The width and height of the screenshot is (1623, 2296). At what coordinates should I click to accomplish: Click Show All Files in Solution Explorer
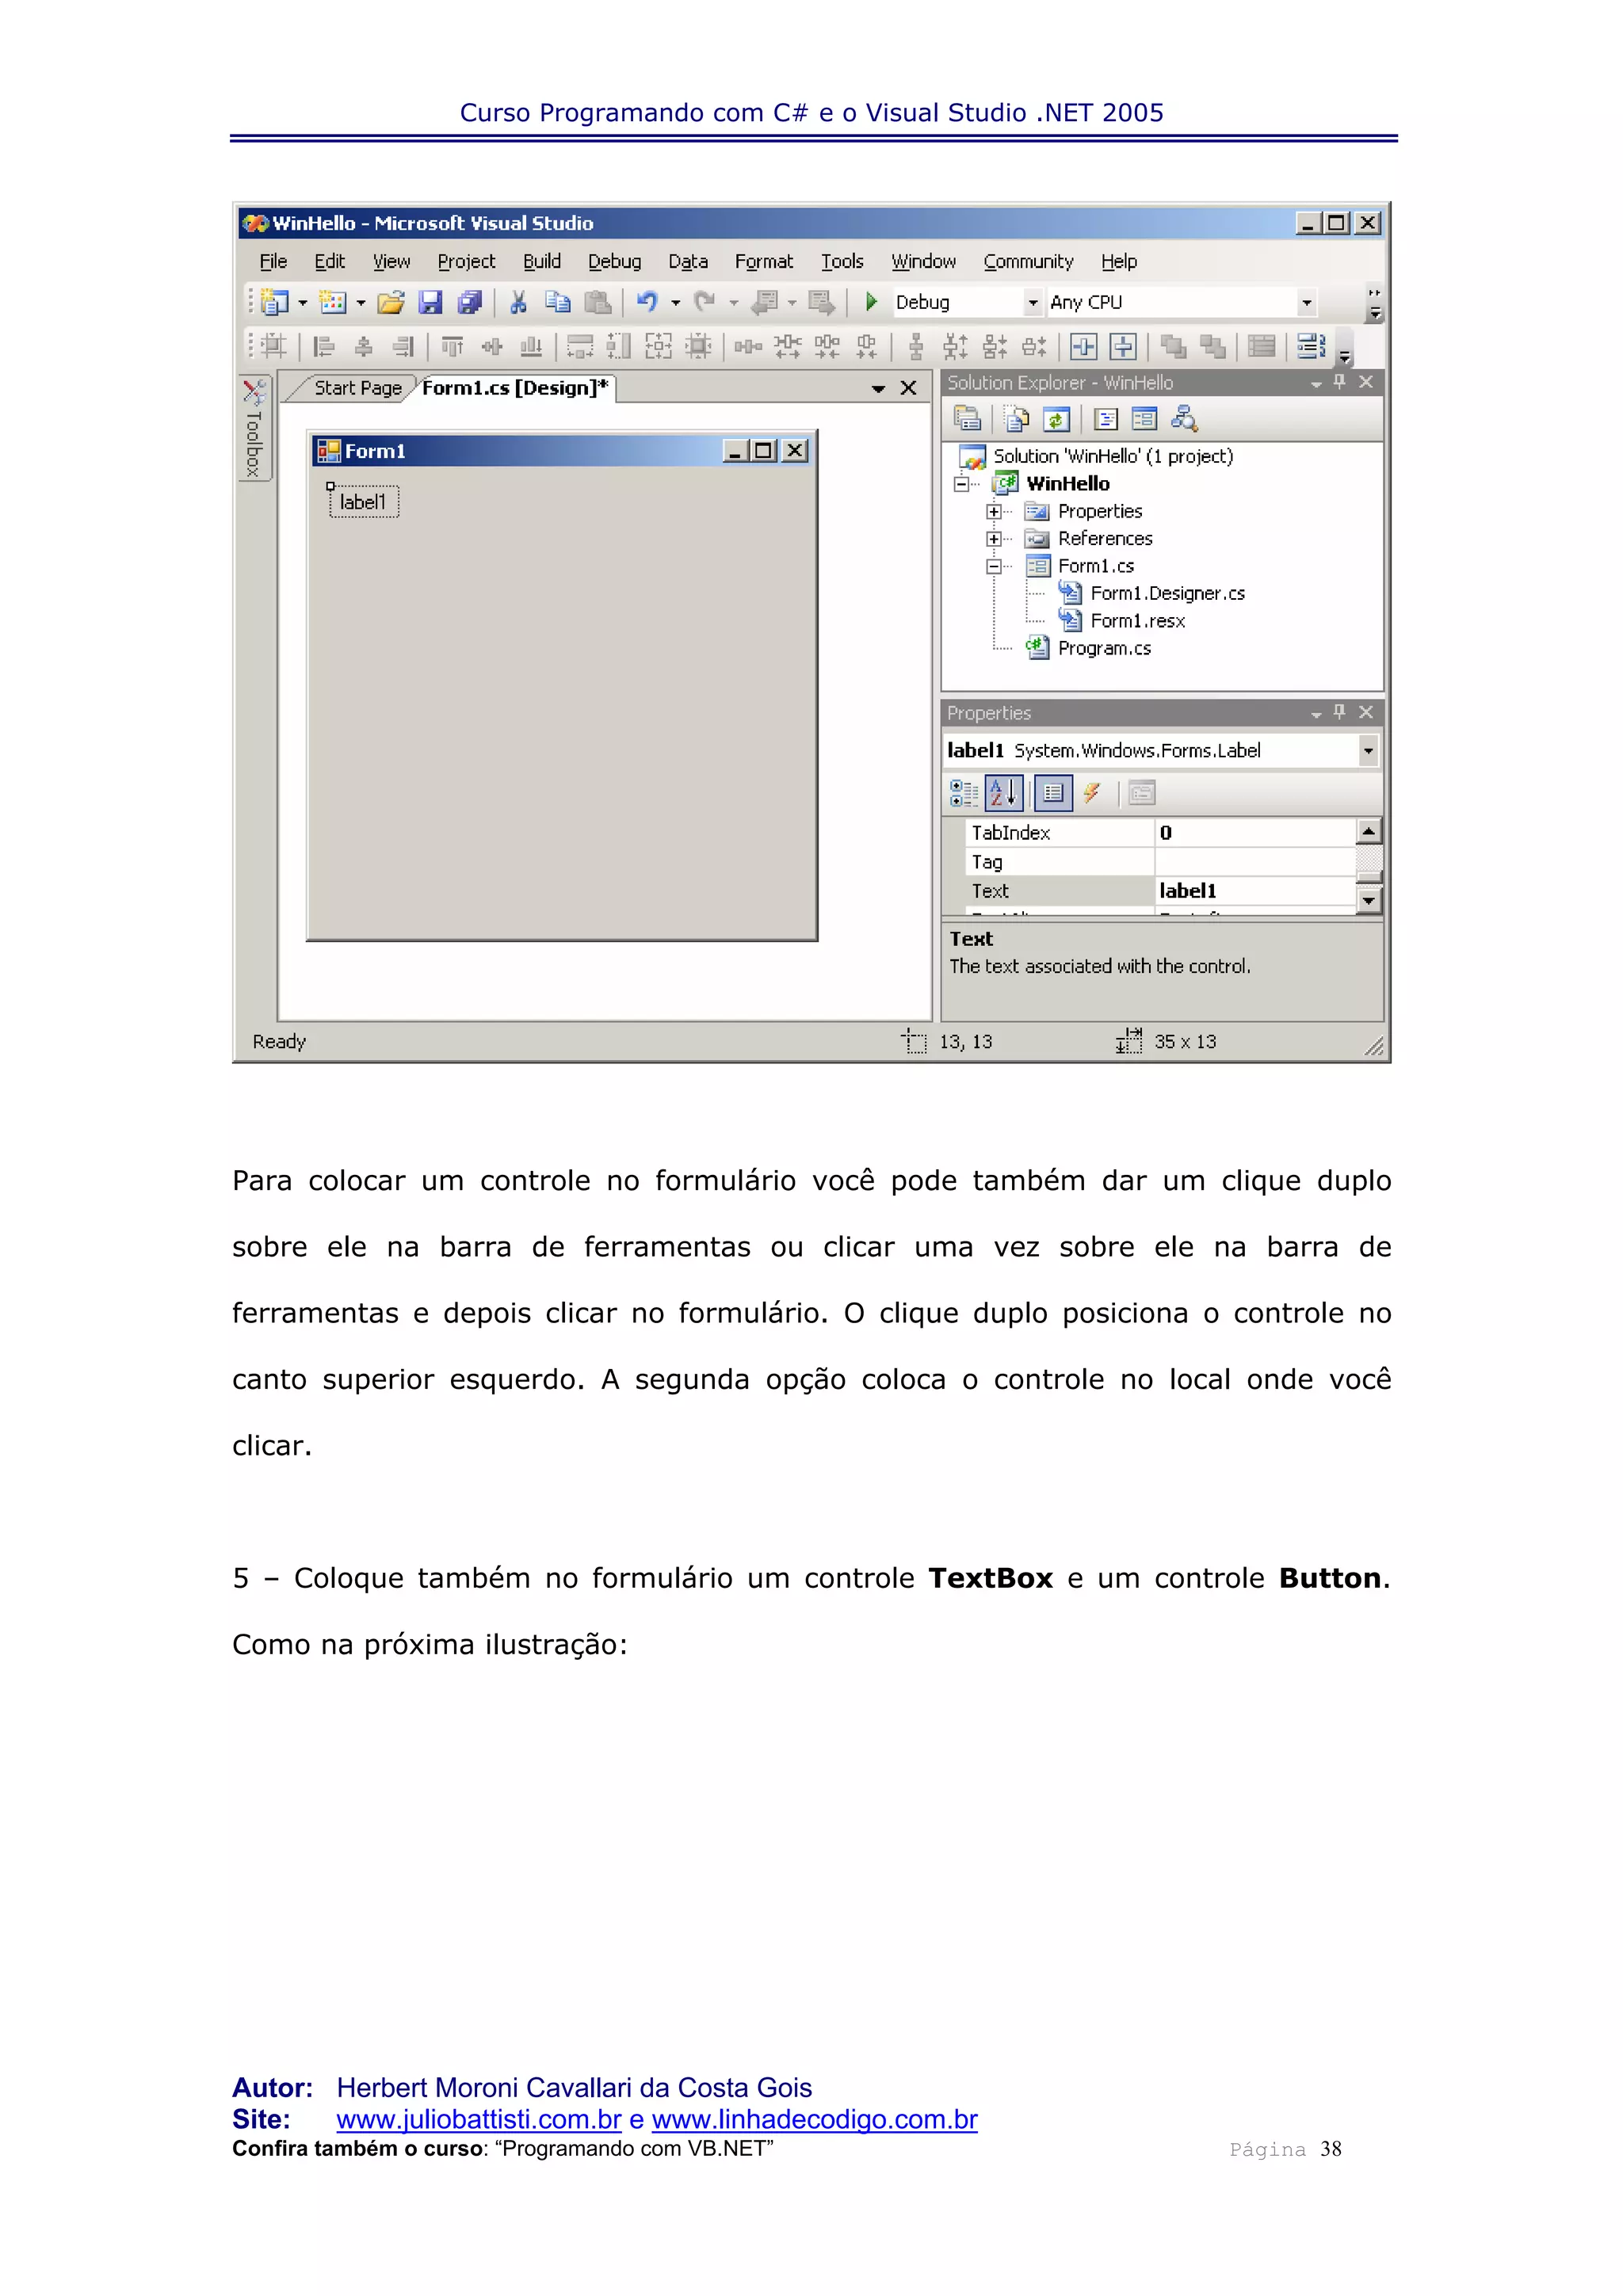[x=1017, y=418]
